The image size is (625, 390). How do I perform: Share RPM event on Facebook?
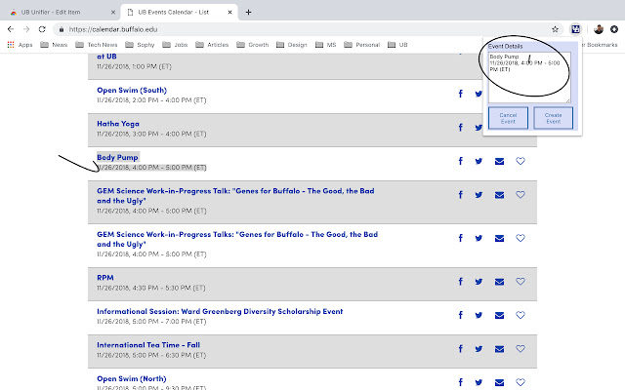[x=460, y=282]
